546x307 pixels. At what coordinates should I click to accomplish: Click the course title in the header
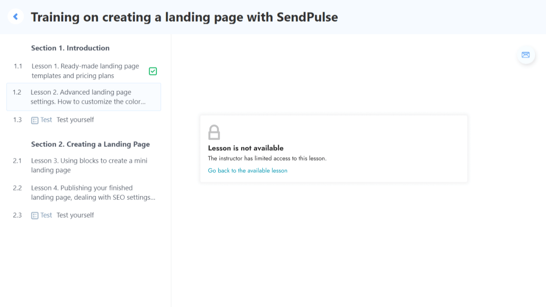184,17
